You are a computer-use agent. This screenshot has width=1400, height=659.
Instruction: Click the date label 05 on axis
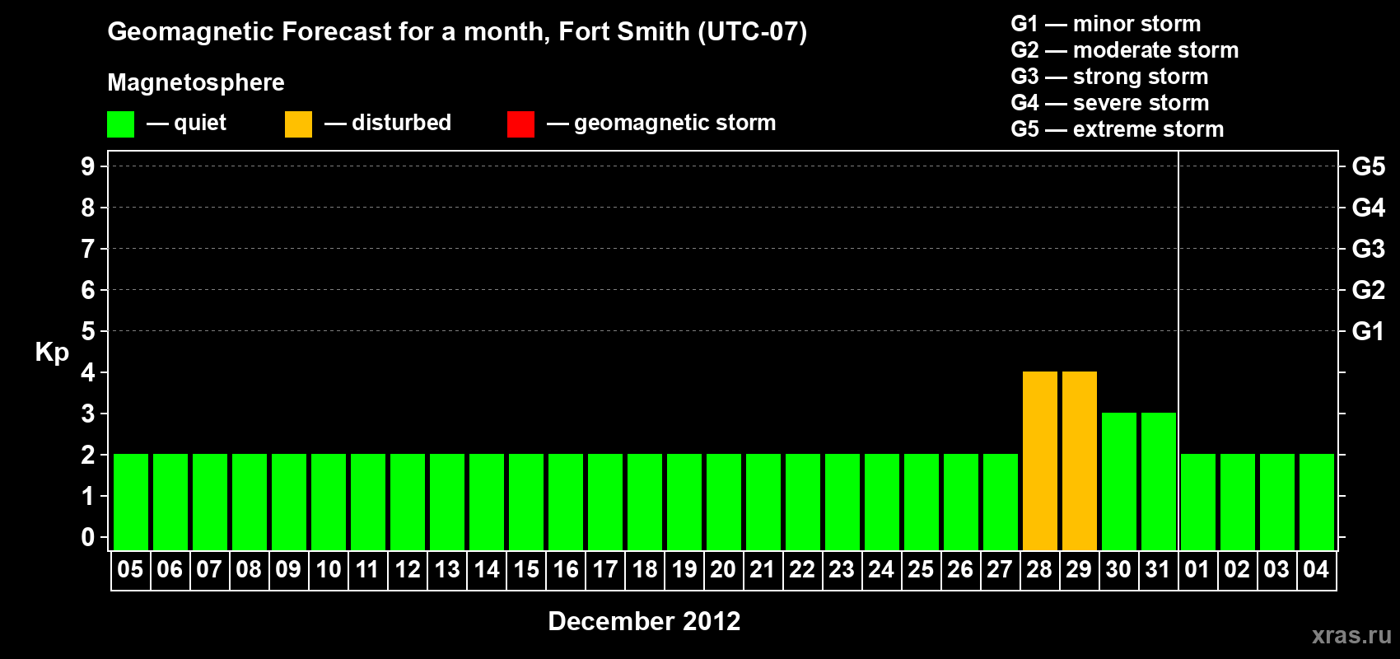130,570
